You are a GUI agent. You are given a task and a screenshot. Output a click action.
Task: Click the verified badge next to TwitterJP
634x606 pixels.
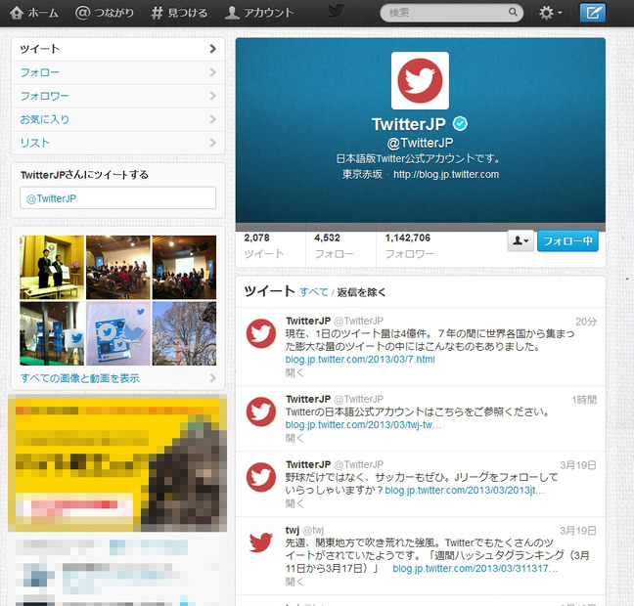tap(460, 123)
